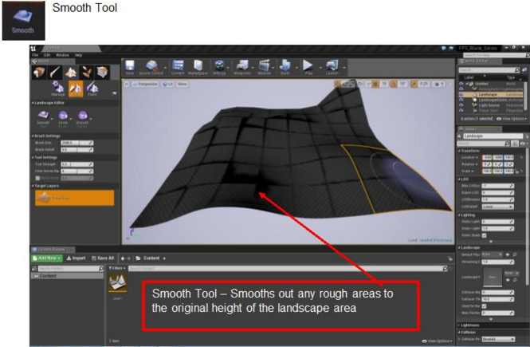Toggle viewport scale snapping icon
The image size is (530, 347).
(414, 84)
